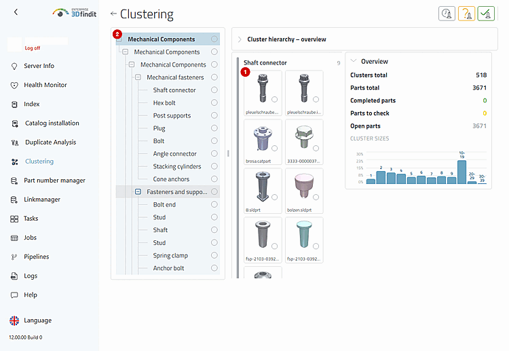The width and height of the screenshot is (509, 351).
Task: Click the Index icon in sidebar
Action: (x=14, y=105)
